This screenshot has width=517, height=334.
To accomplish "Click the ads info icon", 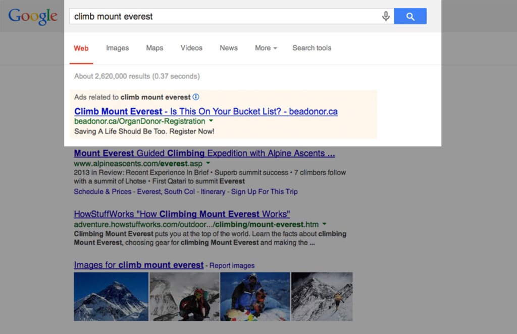I will point(196,97).
